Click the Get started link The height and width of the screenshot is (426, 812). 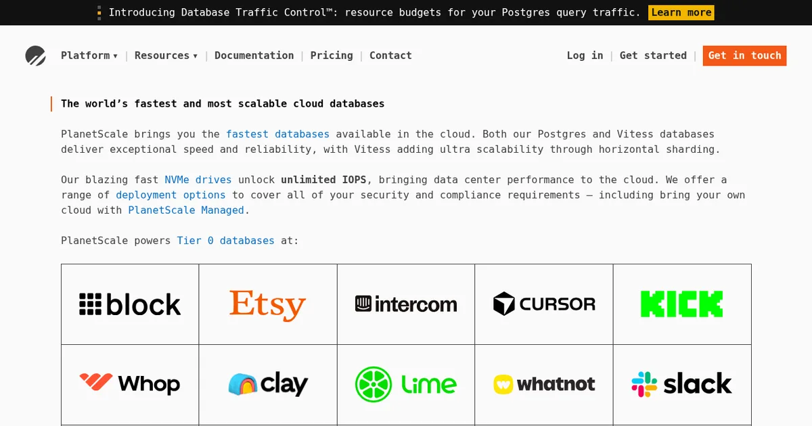tap(653, 55)
